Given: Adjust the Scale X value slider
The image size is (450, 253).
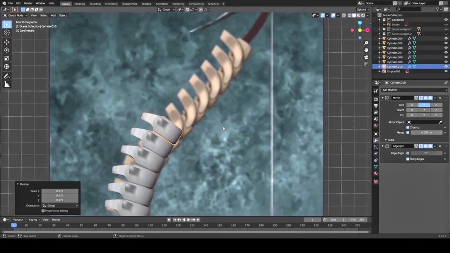Looking at the screenshot, I should (x=60, y=191).
